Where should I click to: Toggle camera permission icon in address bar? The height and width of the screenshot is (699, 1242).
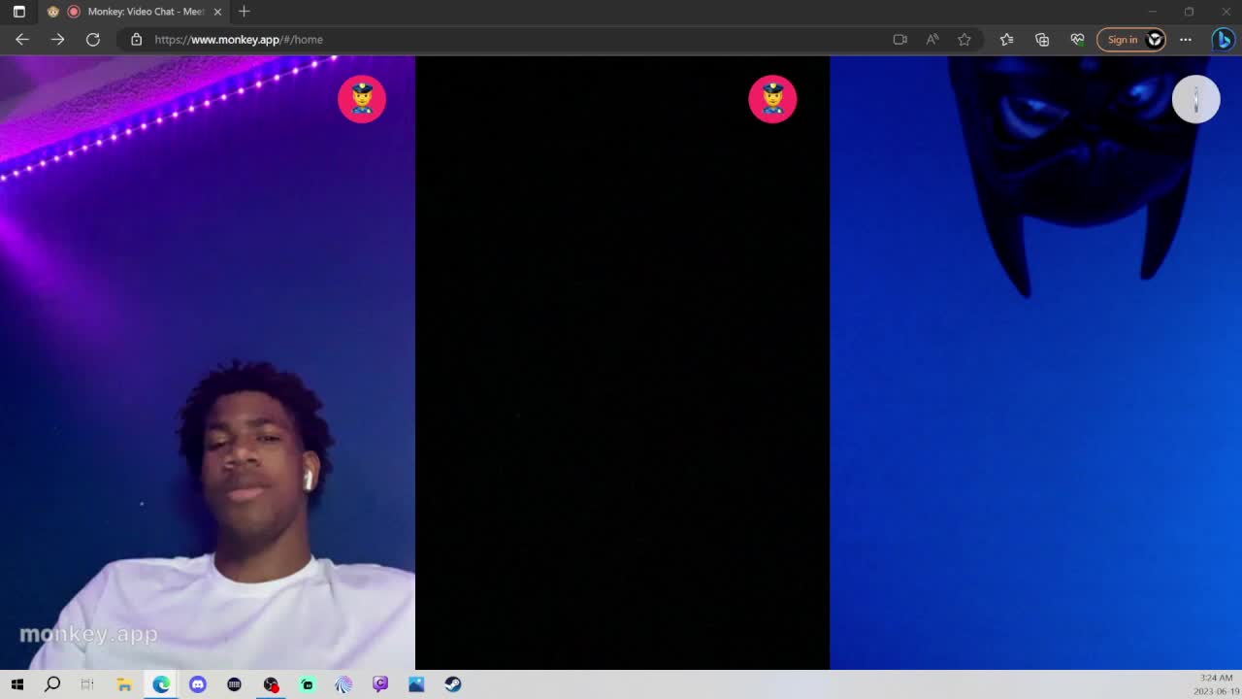(899, 40)
